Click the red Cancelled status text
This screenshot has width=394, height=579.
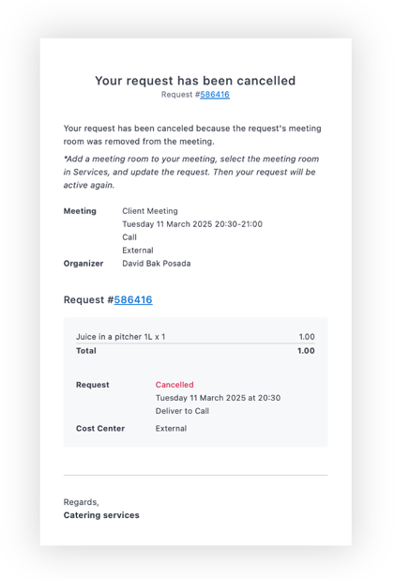coord(174,385)
